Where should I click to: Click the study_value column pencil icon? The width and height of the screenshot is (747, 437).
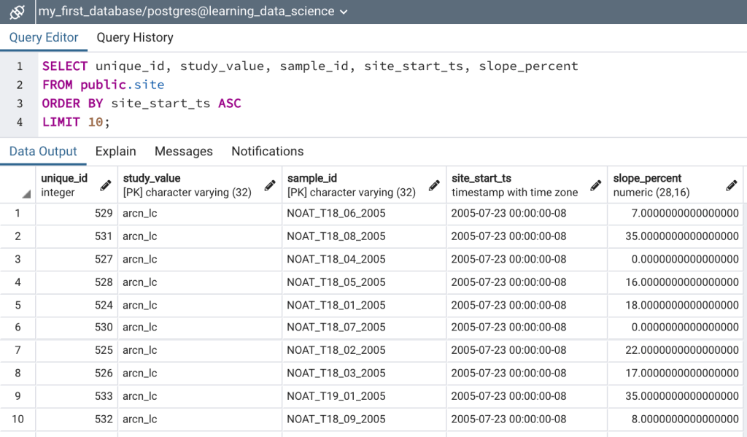click(x=270, y=185)
